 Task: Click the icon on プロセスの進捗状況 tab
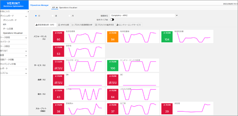coord(96,25)
